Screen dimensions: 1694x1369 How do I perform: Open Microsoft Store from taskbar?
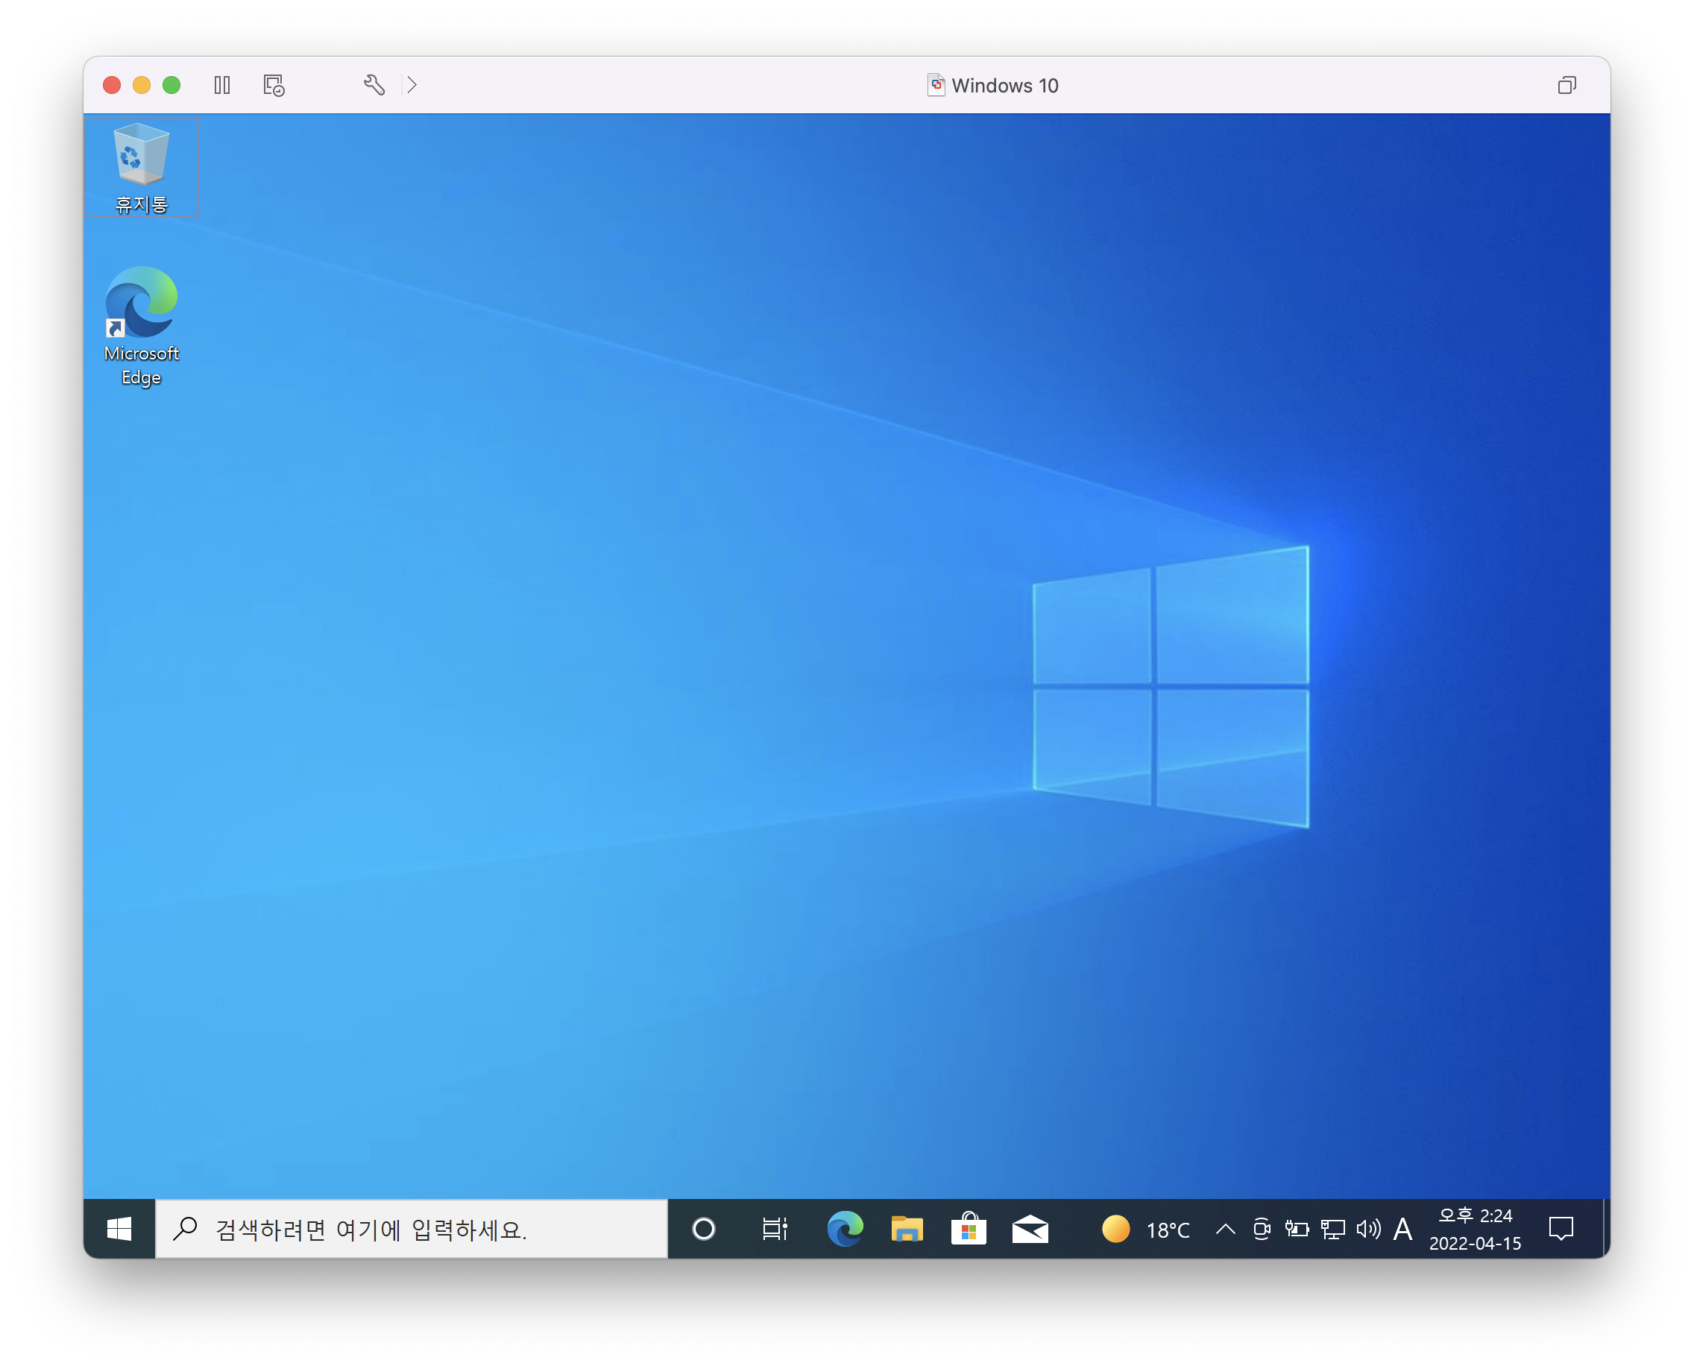[969, 1229]
